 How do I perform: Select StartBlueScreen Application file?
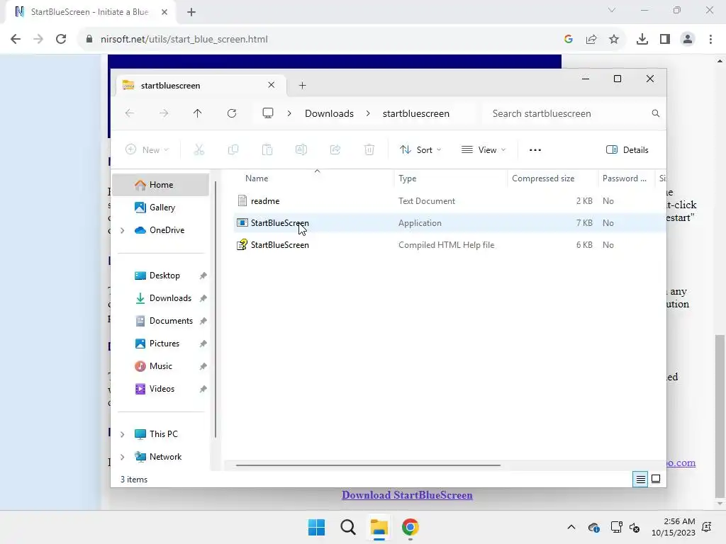(x=449, y=223)
